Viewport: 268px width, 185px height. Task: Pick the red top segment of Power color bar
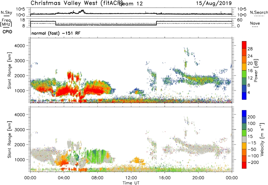point(244,45)
